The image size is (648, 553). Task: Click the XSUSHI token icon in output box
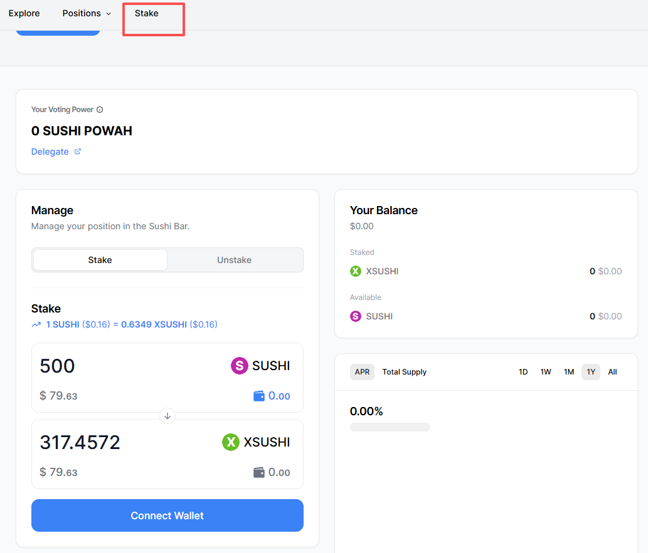pos(231,442)
